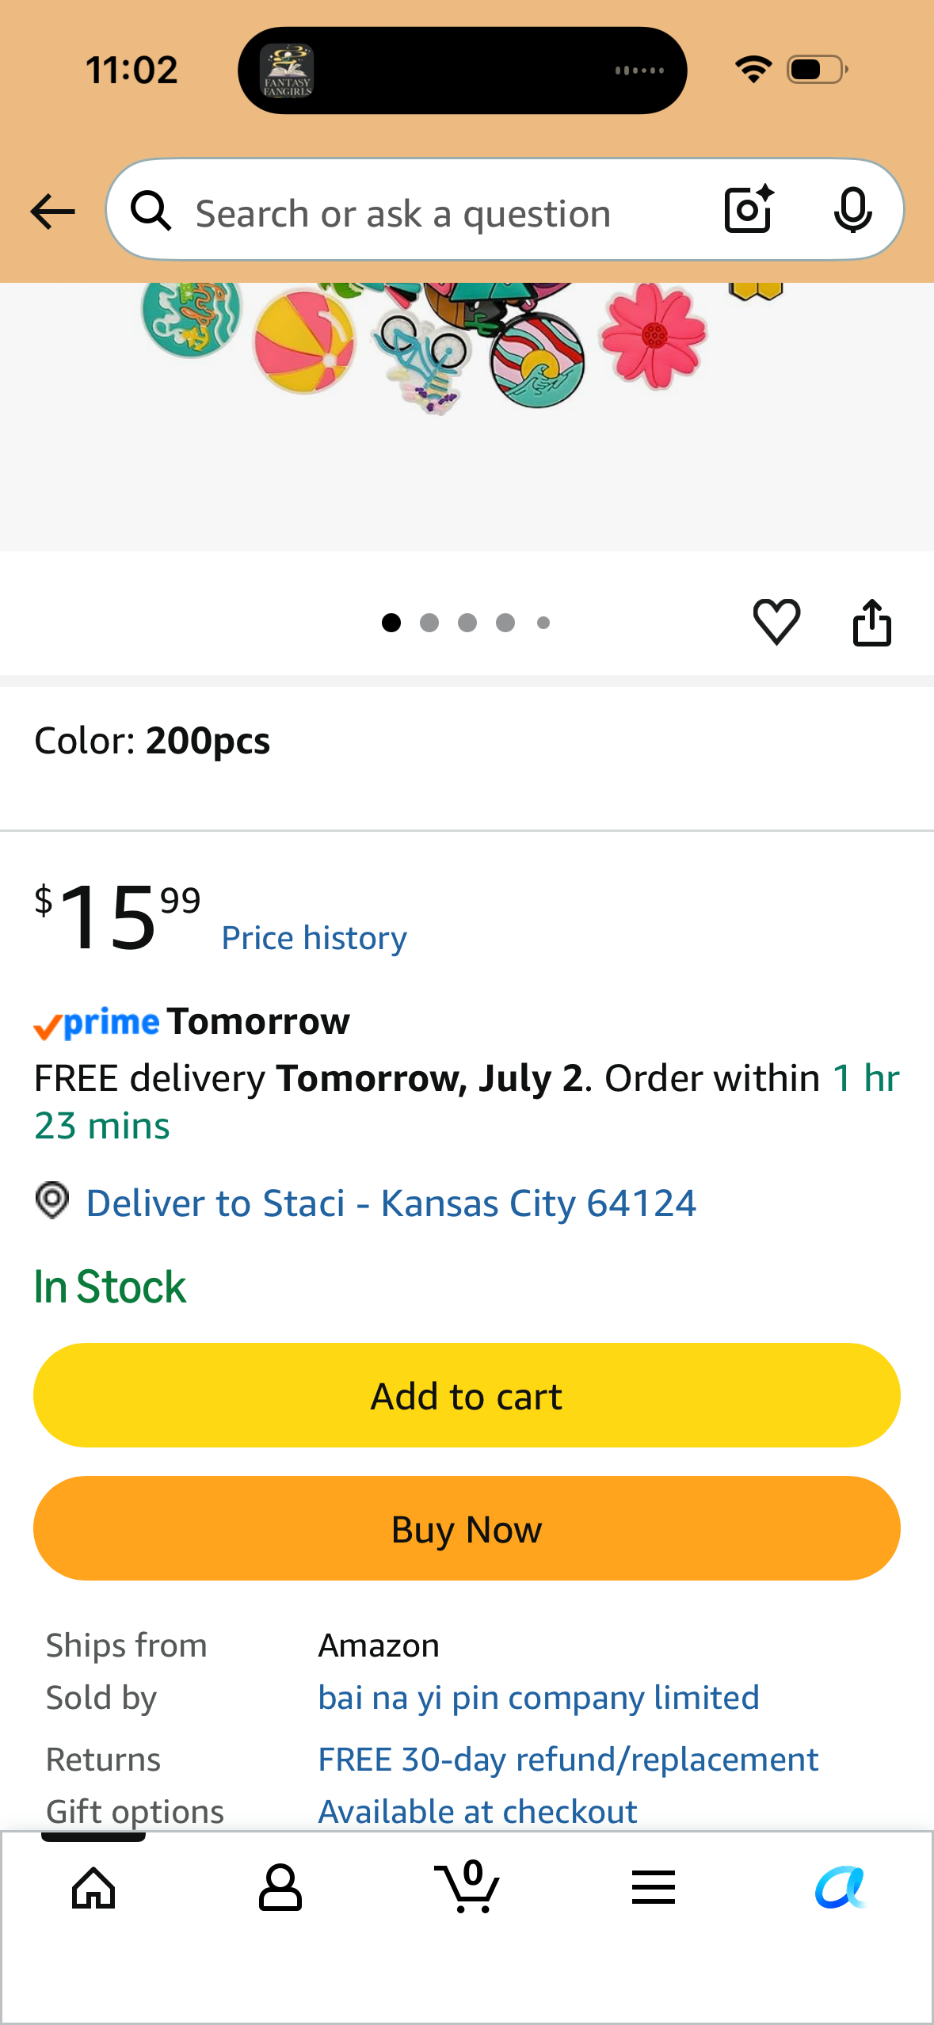The height and width of the screenshot is (2025, 934).
Task: Select the second image carousel dot
Action: tap(429, 623)
